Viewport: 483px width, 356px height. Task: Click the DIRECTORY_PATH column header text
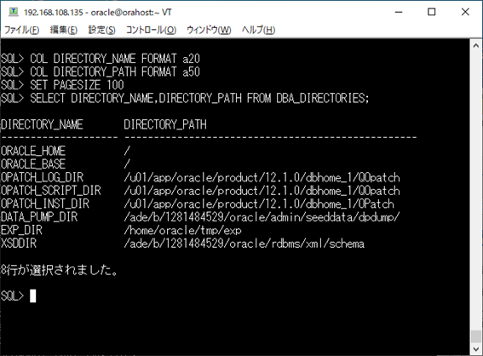pyautogui.click(x=165, y=124)
